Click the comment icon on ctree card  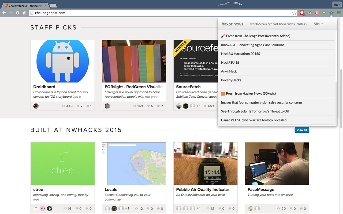[87, 209]
